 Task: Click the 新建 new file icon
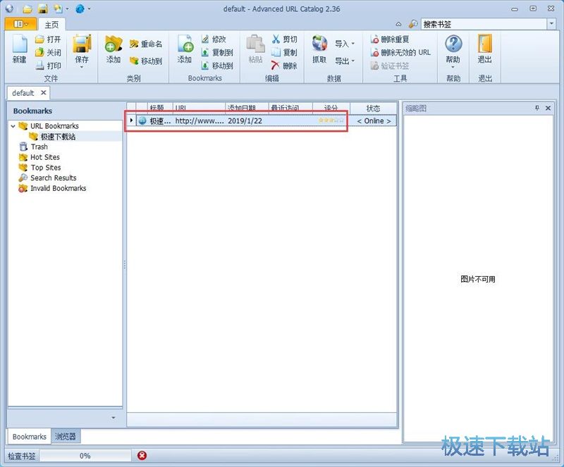click(20, 49)
